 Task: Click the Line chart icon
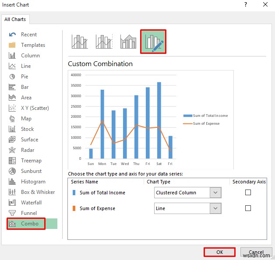[x=12, y=66]
